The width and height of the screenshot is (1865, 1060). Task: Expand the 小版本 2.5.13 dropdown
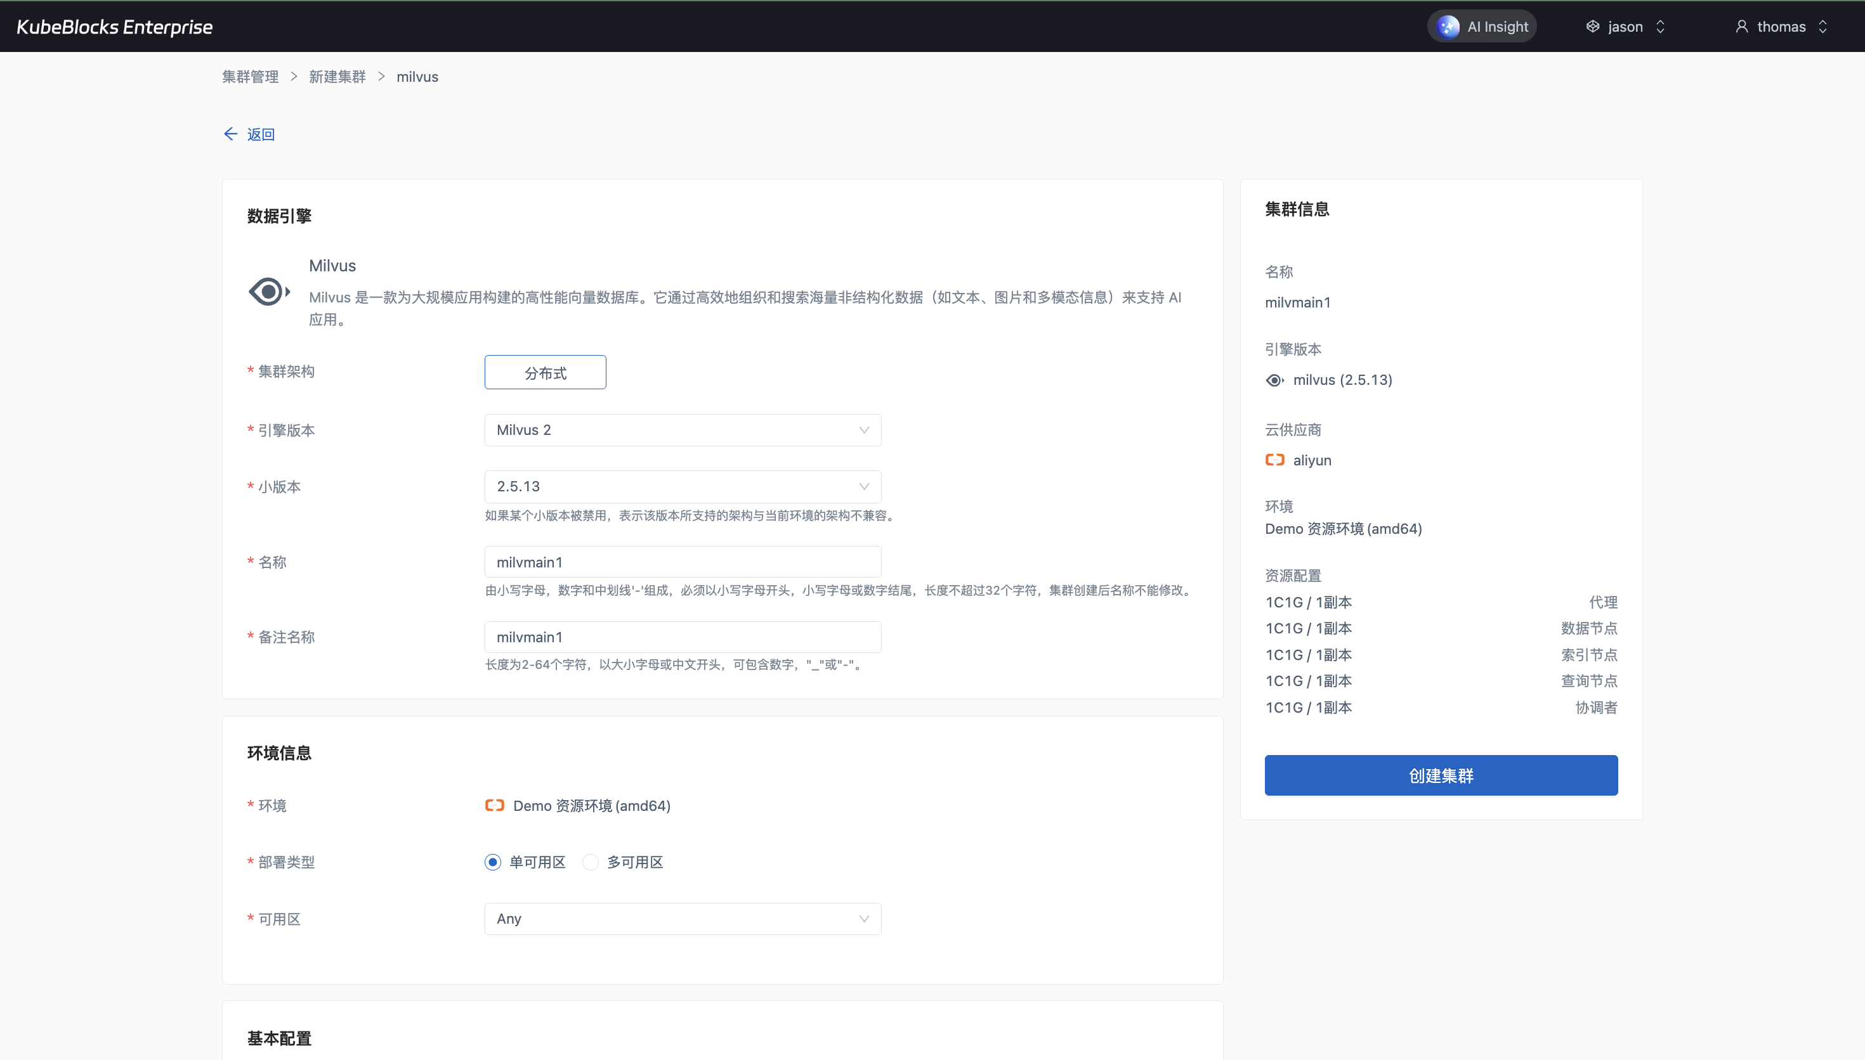click(x=683, y=486)
